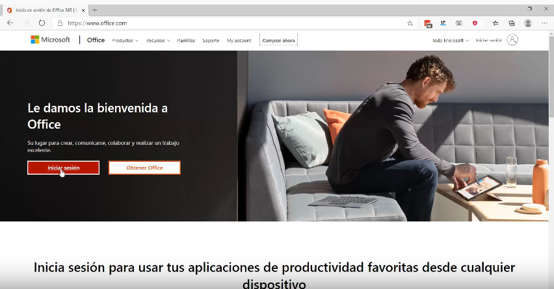Add this page to favorites with the star
Image resolution: width=554 pixels, height=289 pixels.
(x=410, y=23)
